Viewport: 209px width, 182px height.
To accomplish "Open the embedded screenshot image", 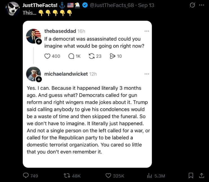I will (87, 94).
